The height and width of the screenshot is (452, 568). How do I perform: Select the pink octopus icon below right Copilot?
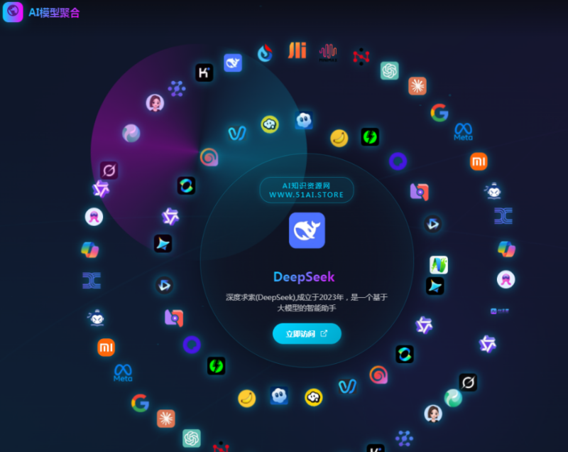coord(506,279)
